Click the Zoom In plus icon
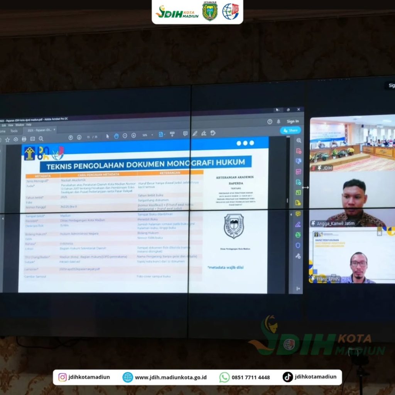This screenshot has width=395, height=395. [x=133, y=136]
